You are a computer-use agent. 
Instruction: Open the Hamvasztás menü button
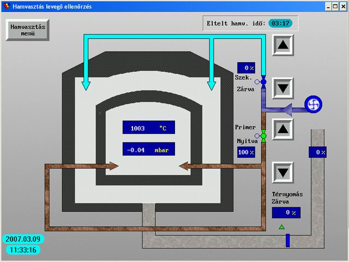point(27,30)
